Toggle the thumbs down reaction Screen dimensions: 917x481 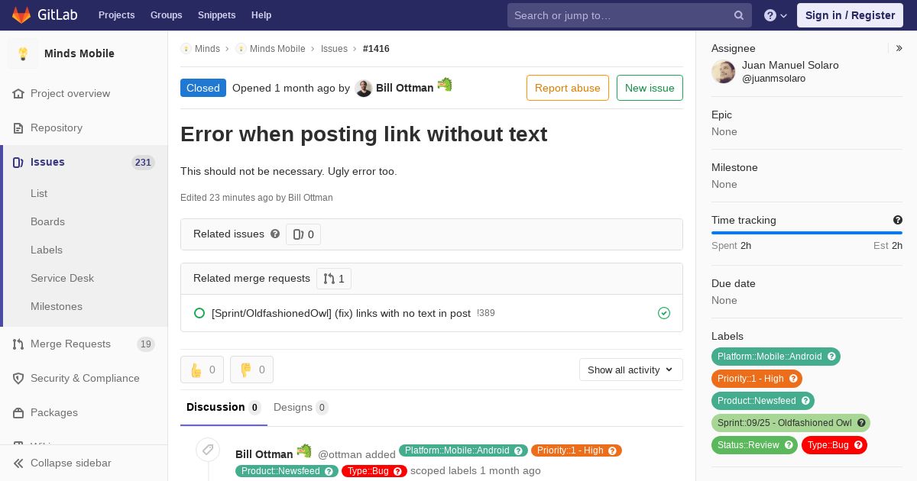251,370
